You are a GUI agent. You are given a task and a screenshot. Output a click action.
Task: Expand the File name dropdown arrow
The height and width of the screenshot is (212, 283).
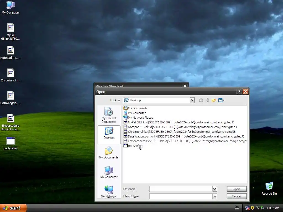(x=214, y=189)
